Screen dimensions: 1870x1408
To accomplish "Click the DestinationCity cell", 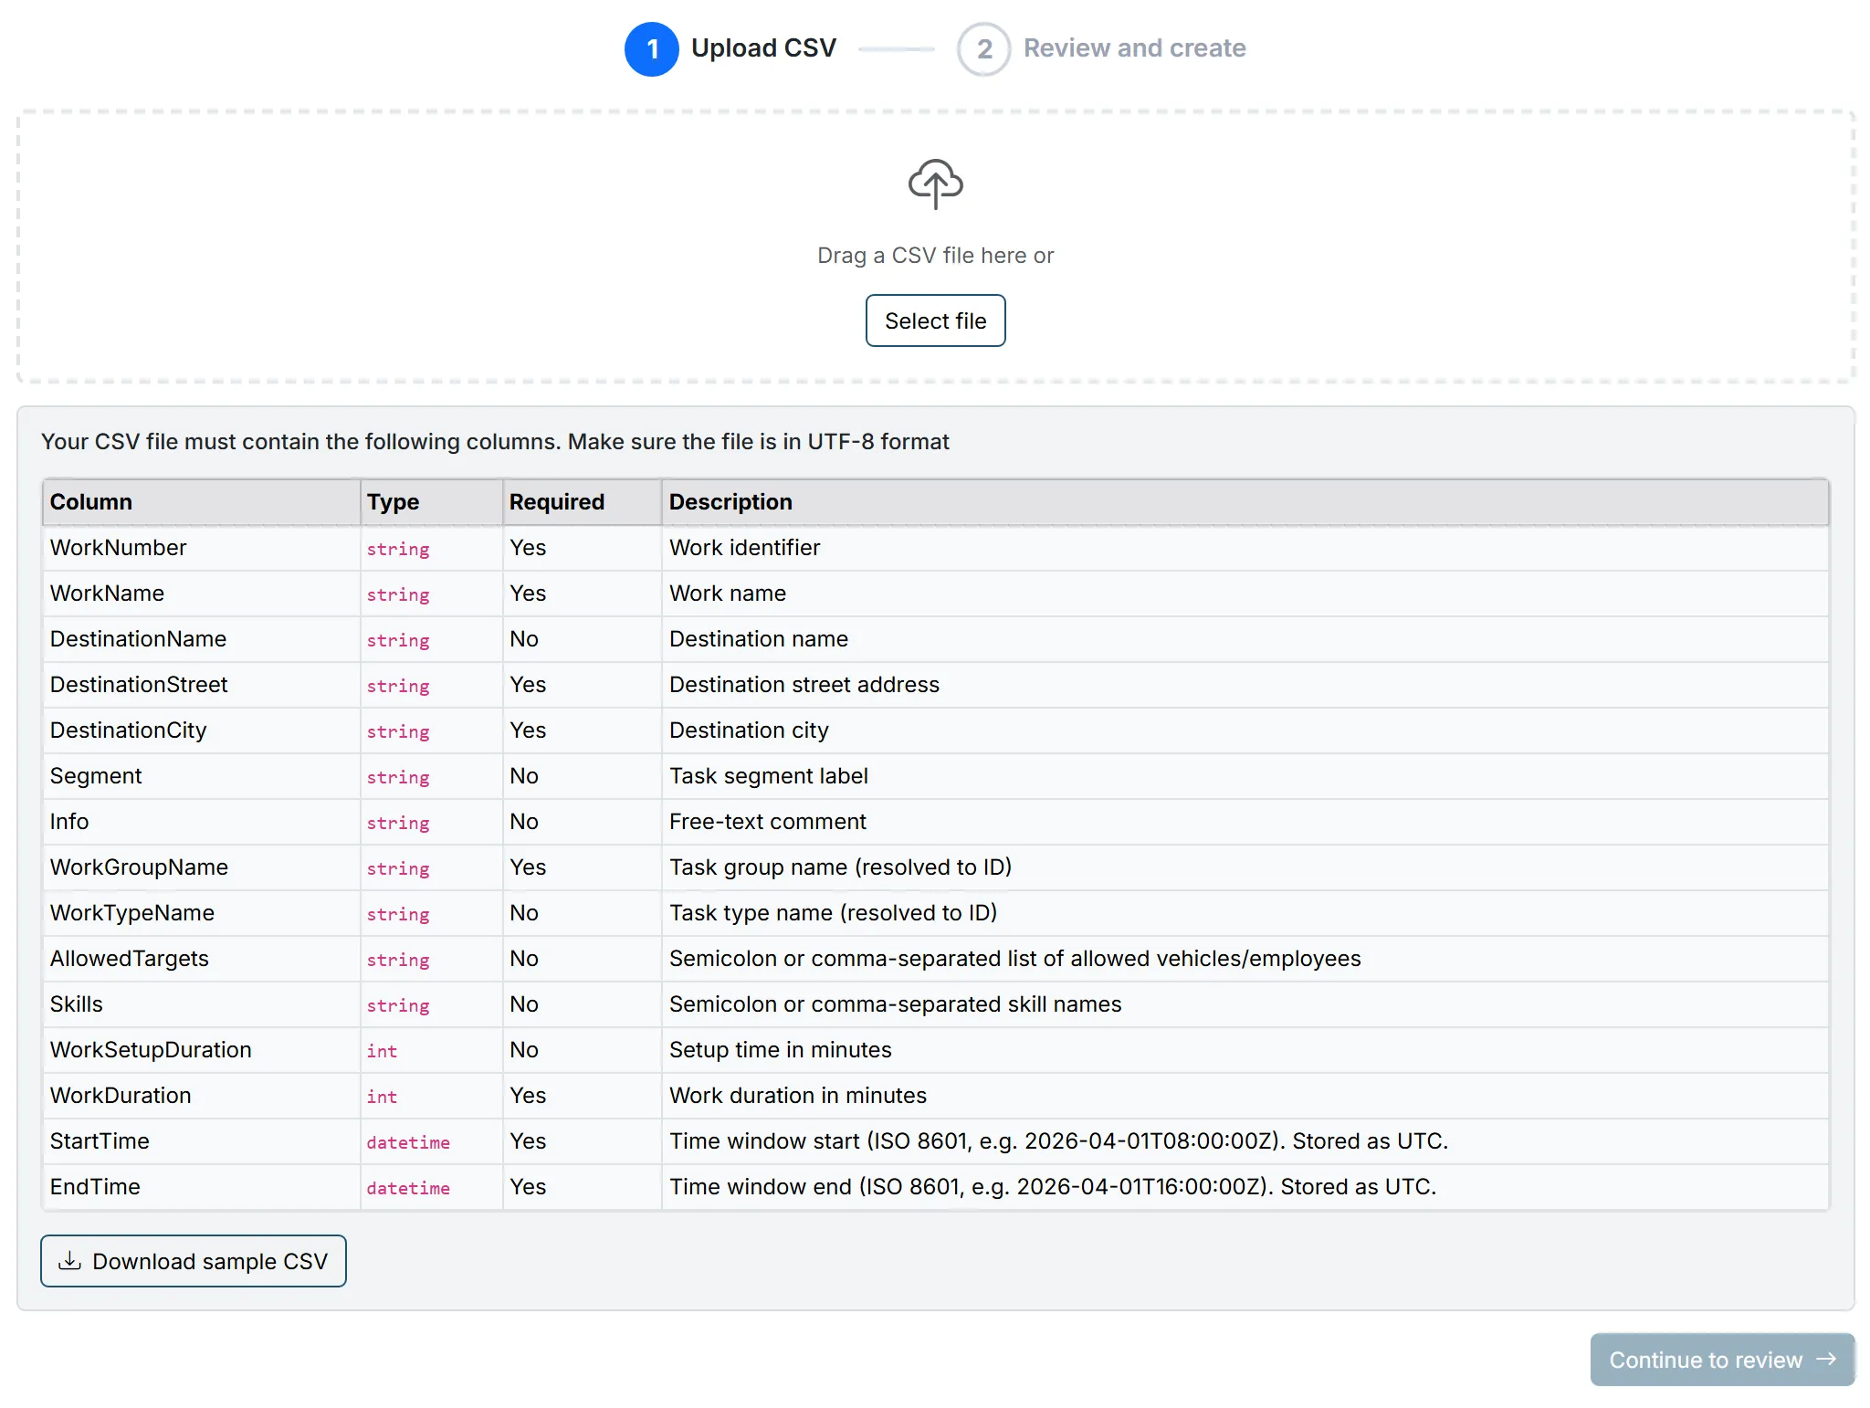I will point(201,730).
